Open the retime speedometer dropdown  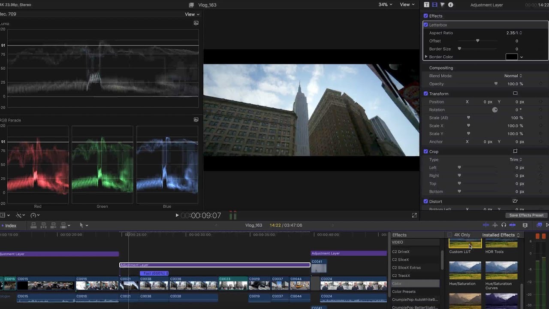point(35,215)
